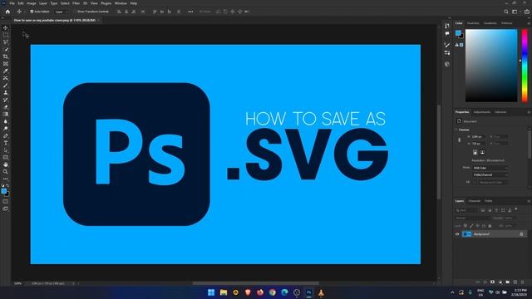Open the workspace switcher icon dropdown
Screen dimensions: 532x299
[515, 12]
